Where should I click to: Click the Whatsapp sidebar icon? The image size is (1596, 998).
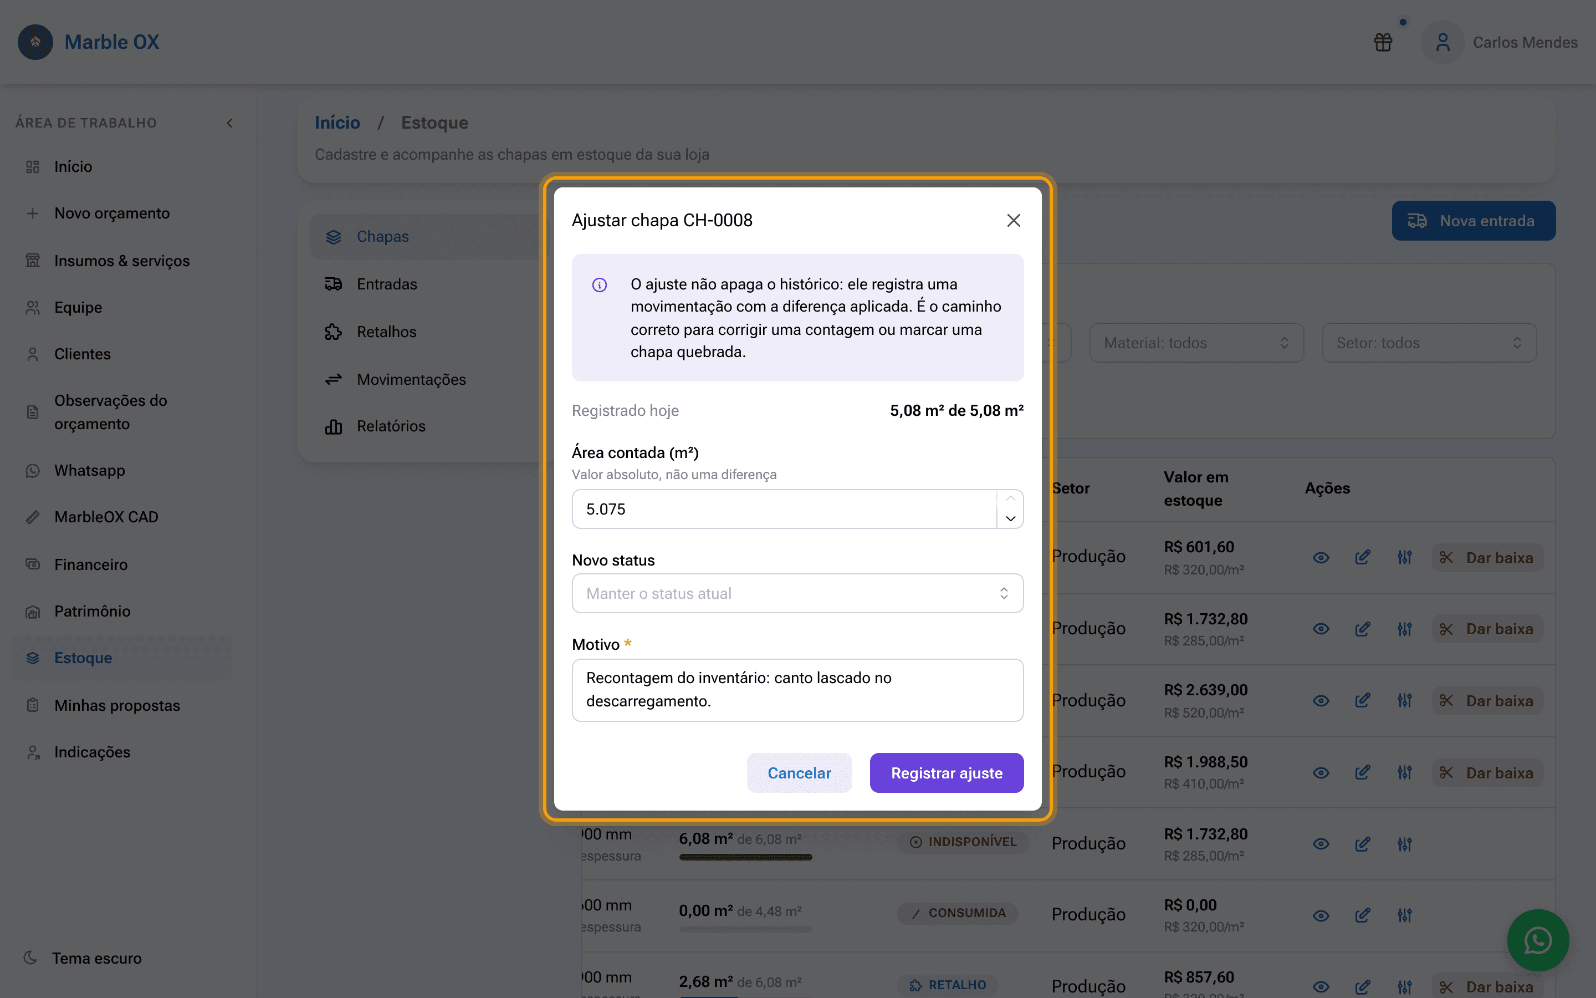tap(32, 471)
